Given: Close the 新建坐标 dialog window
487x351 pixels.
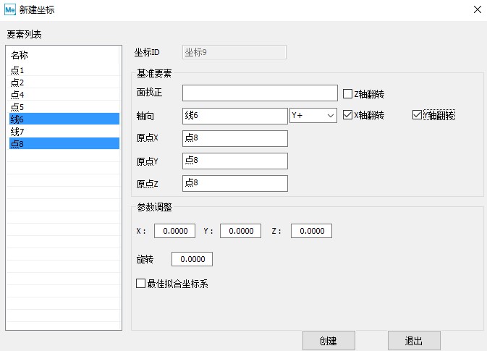Looking at the screenshot, I should (x=476, y=9).
